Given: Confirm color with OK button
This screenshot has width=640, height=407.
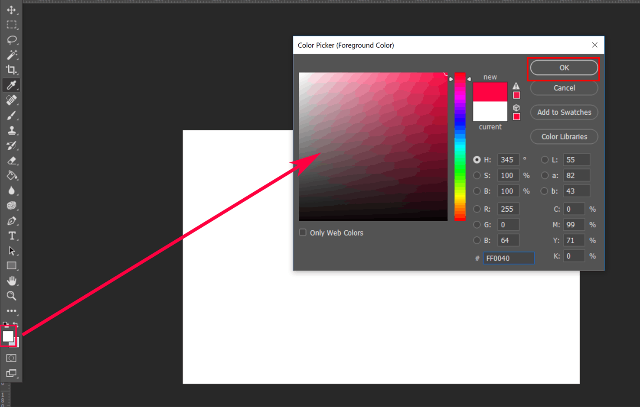Looking at the screenshot, I should pyautogui.click(x=564, y=68).
